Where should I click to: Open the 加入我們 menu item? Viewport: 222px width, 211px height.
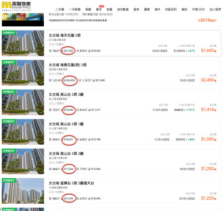click(215, 9)
